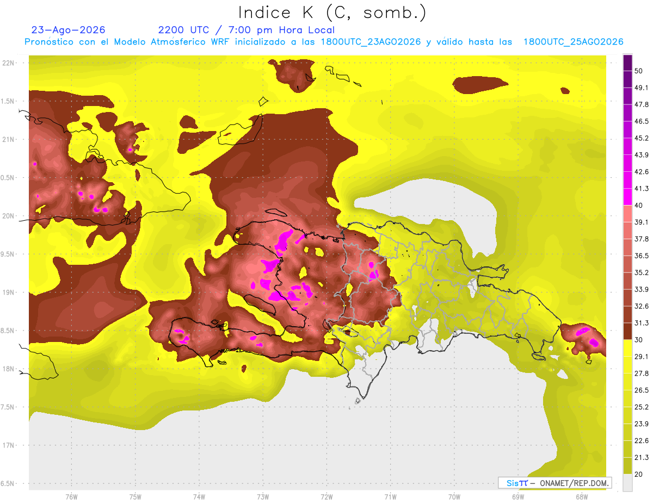
Task: Click the colorbar value "49.1"
Action: 642,88
